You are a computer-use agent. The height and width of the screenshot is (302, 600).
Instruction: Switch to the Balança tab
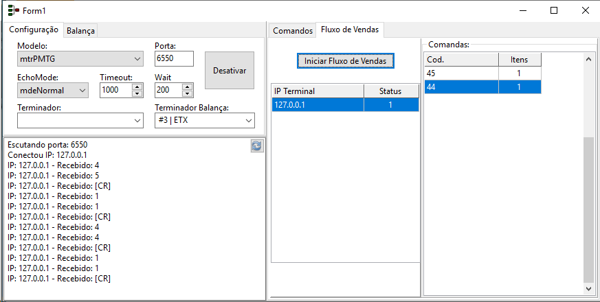(x=80, y=31)
